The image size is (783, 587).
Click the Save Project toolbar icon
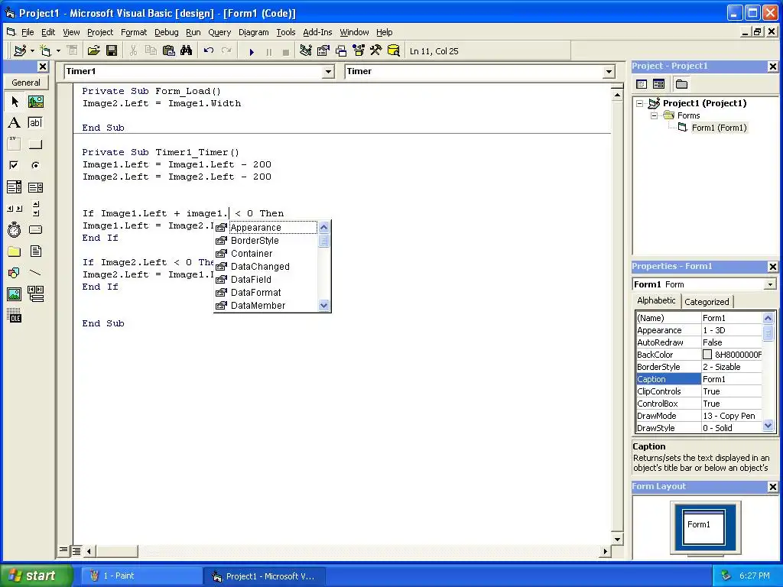pyautogui.click(x=112, y=51)
